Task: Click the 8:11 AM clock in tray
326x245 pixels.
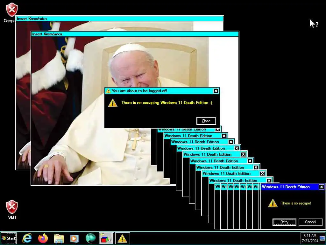Action: 310,236
